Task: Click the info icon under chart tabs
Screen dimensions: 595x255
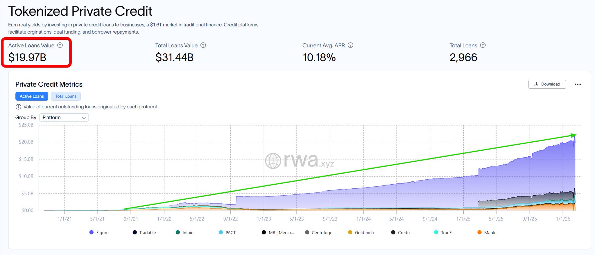Action: click(18, 107)
